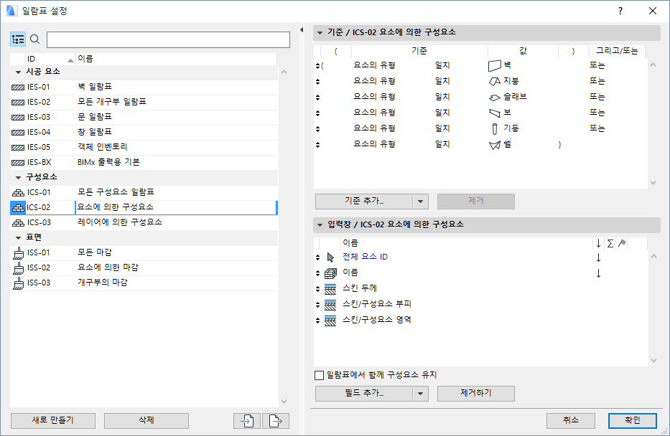Click the reorder handle of 스킨 두께 row
Image resolution: width=670 pixels, height=436 pixels.
tap(317, 289)
